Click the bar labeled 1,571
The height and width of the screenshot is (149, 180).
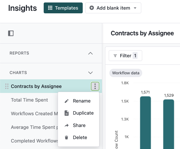coord(145,123)
